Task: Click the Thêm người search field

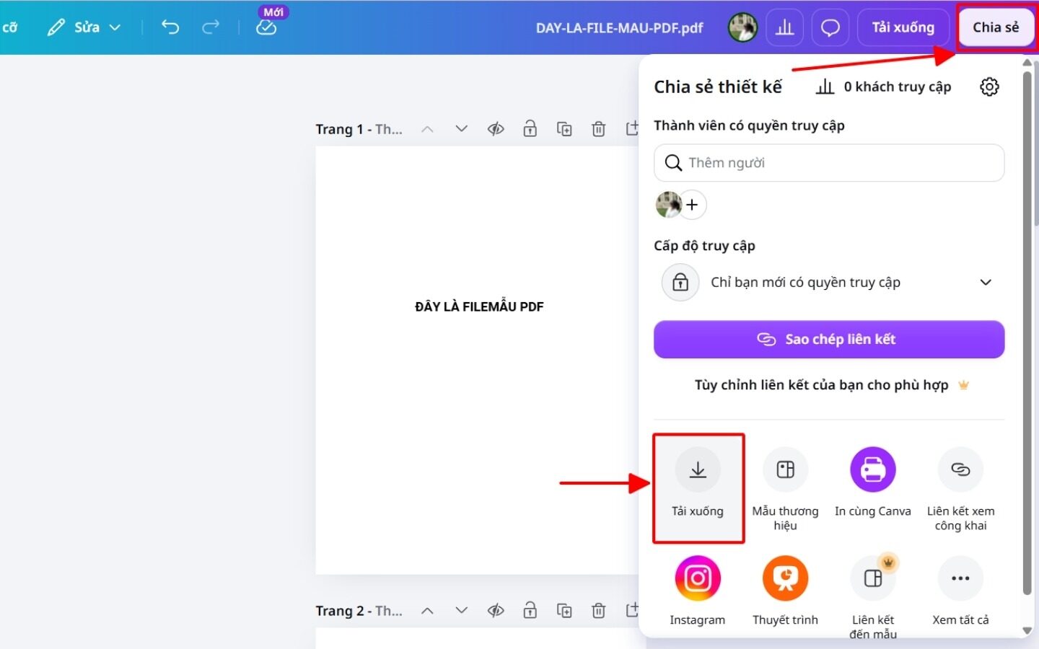Action: 829,163
